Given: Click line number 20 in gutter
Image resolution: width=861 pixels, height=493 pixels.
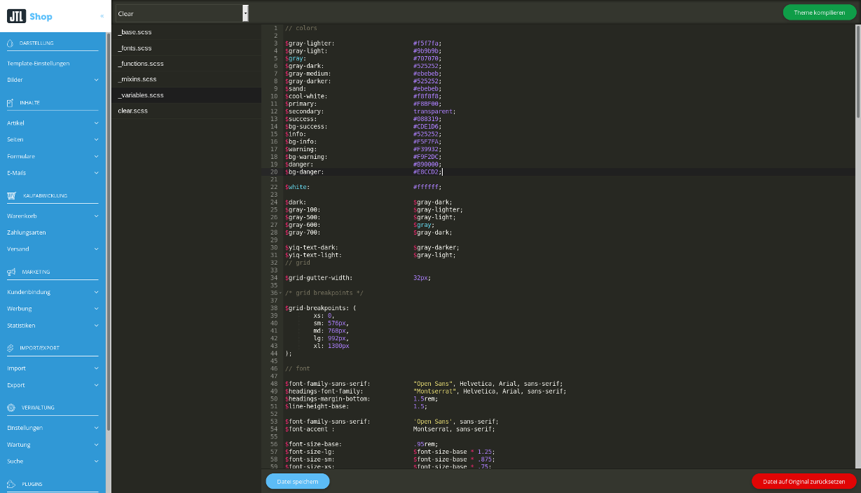Looking at the screenshot, I should [x=275, y=172].
